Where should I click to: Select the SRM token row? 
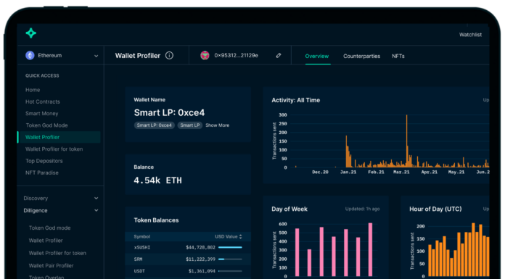pyautogui.click(x=188, y=259)
